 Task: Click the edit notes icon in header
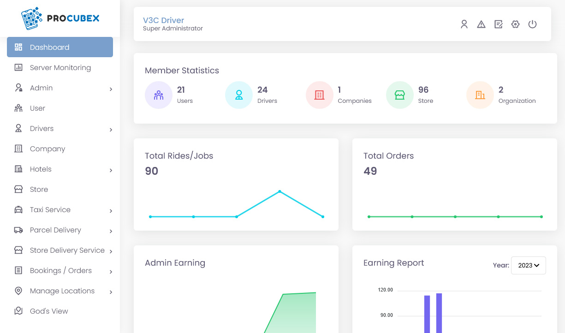(x=498, y=24)
